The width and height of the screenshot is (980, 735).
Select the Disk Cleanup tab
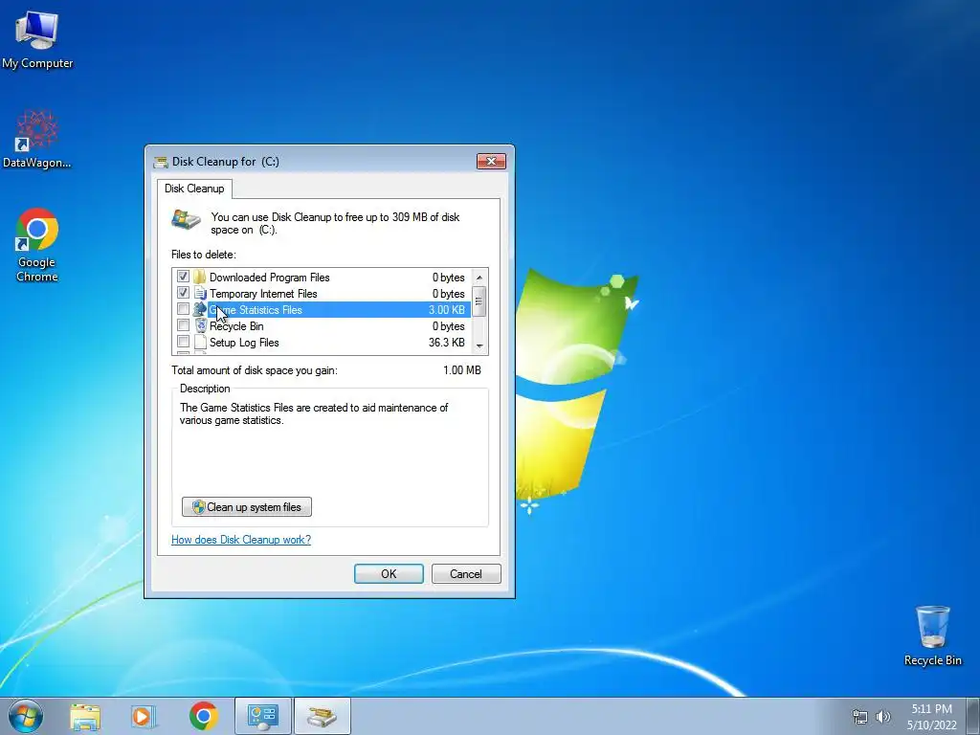194,189
